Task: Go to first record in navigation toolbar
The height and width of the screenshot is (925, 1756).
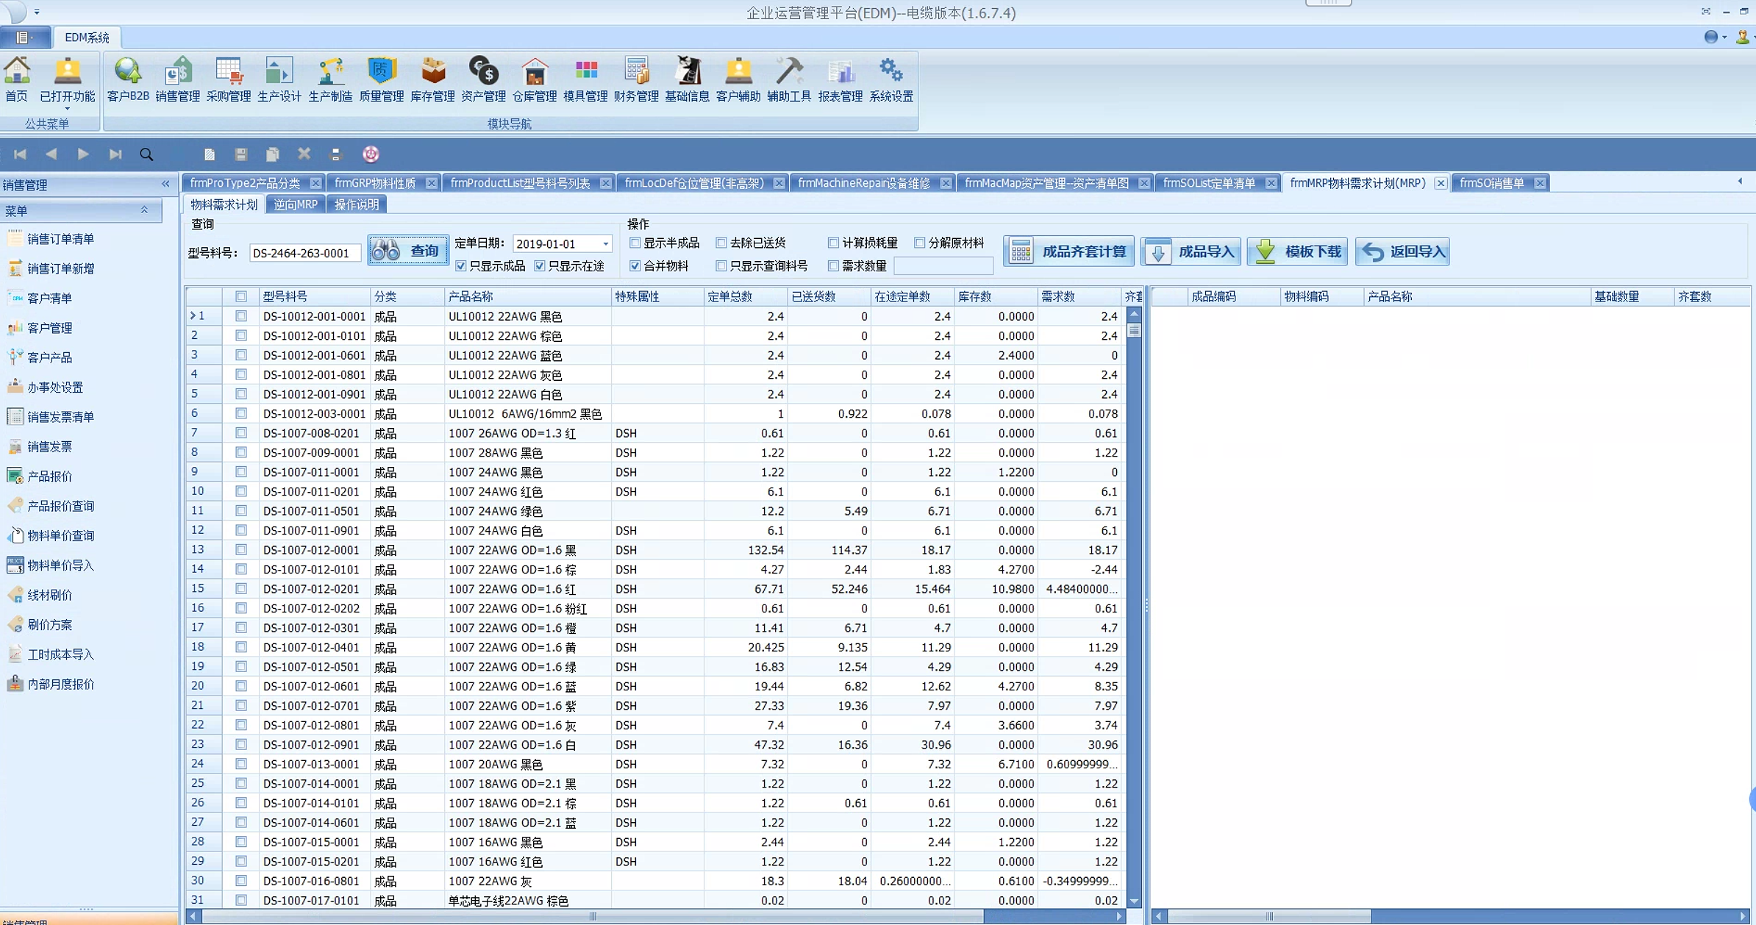Action: click(20, 154)
